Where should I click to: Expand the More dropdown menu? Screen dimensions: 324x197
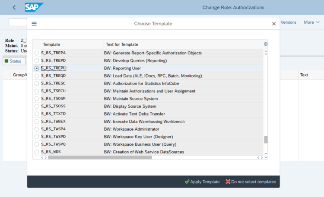[x=311, y=22]
